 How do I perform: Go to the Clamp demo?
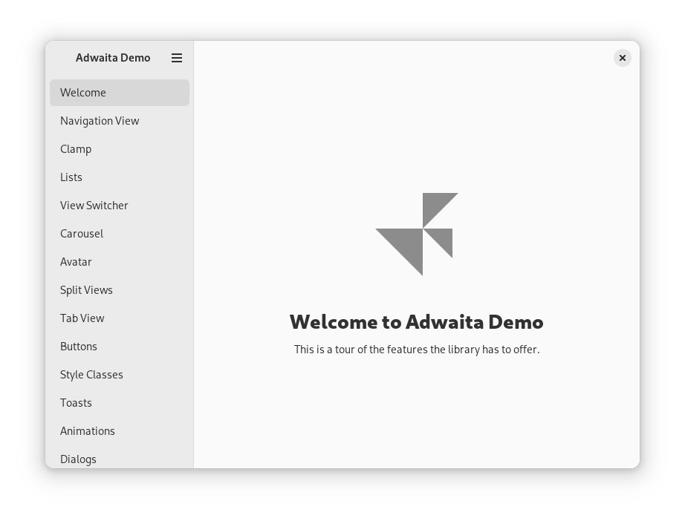(x=119, y=149)
